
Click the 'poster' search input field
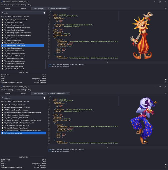23,13
